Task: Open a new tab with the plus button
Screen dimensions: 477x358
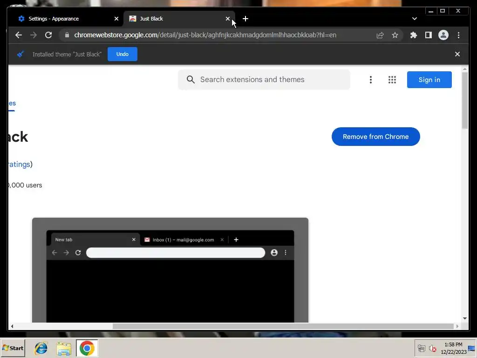Action: (x=245, y=19)
